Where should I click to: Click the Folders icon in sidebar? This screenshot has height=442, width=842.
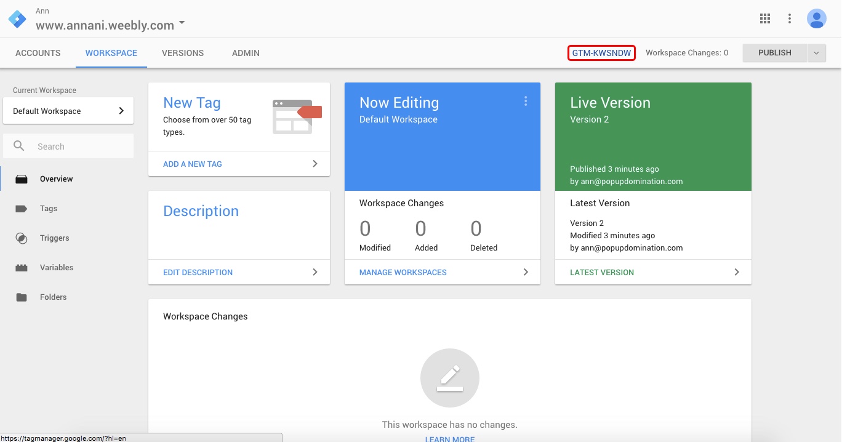22,297
